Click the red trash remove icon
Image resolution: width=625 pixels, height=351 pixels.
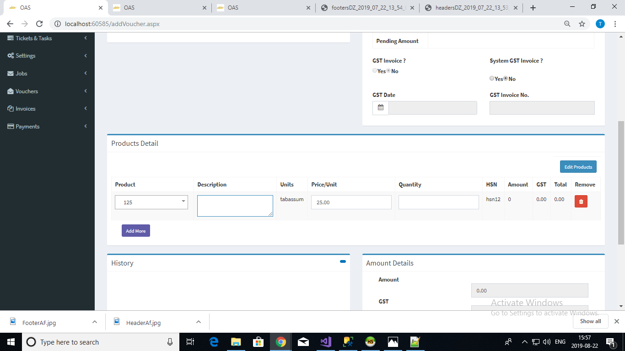(581, 202)
